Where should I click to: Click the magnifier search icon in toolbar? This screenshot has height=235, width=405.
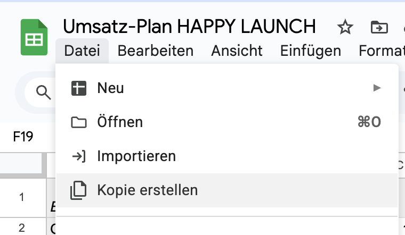pos(43,93)
